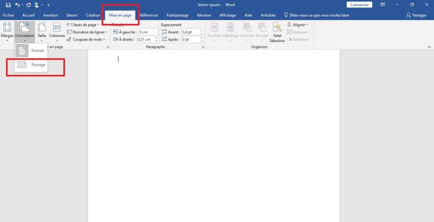Switch to the Références tab
This screenshot has height=222, width=434.
click(x=149, y=15)
